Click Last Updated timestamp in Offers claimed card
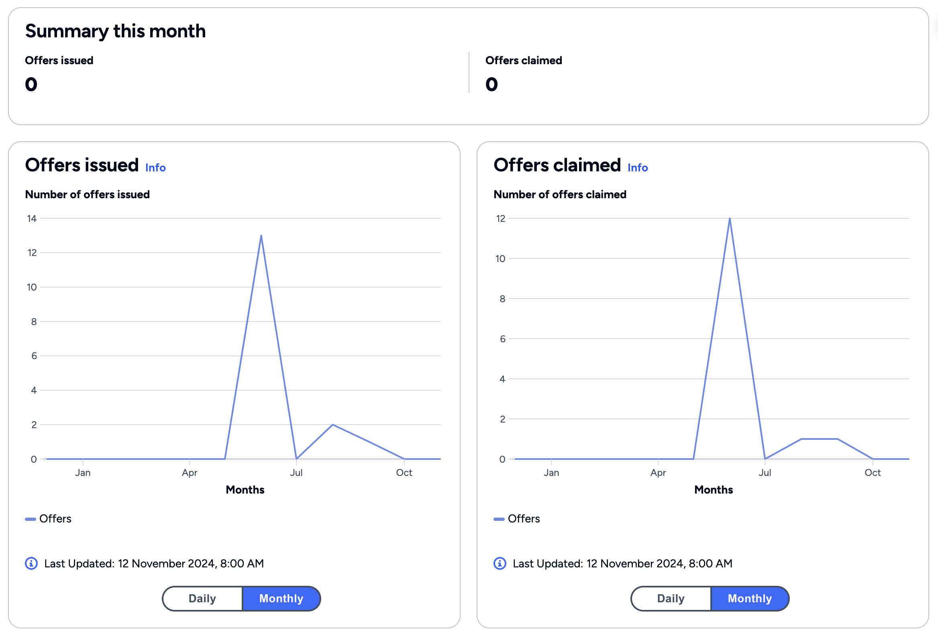 [x=623, y=563]
